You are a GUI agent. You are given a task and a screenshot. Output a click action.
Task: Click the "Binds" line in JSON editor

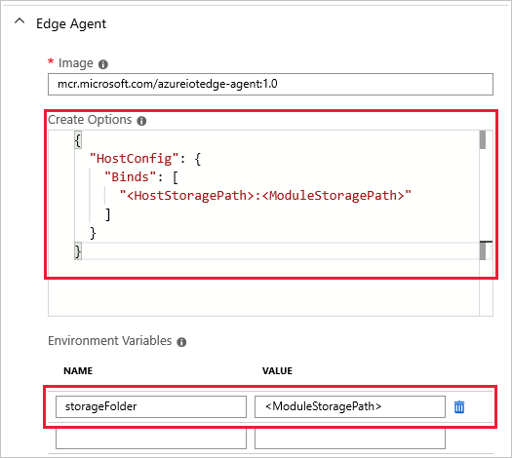point(141,177)
